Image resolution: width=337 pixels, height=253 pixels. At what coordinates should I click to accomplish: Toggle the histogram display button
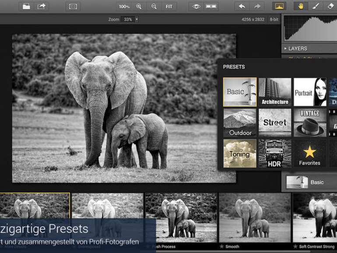click(x=279, y=7)
